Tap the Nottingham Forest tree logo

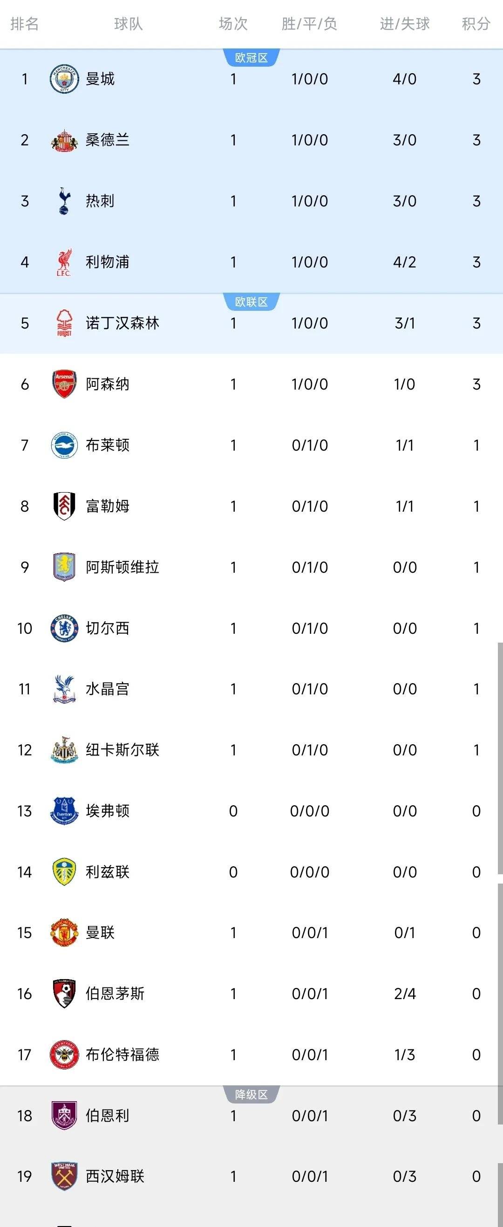[64, 323]
